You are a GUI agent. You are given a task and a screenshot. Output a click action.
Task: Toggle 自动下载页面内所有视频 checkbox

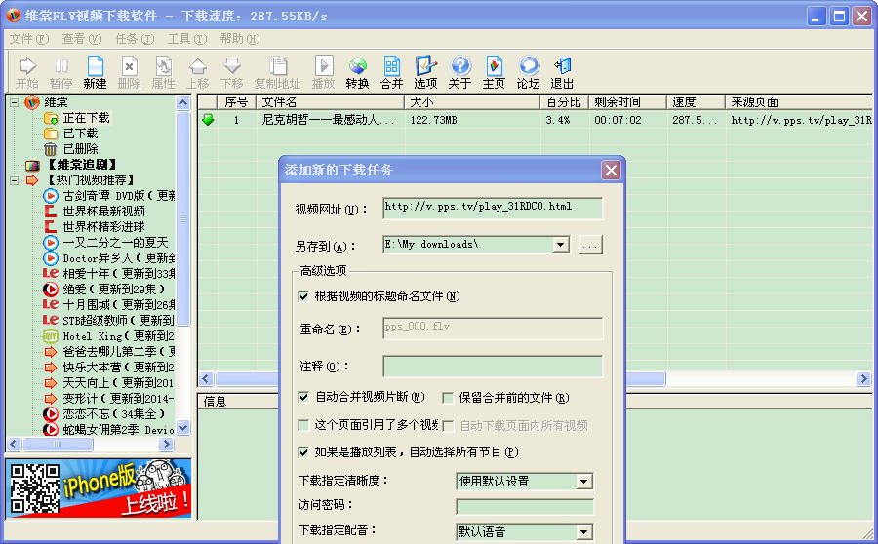click(448, 426)
